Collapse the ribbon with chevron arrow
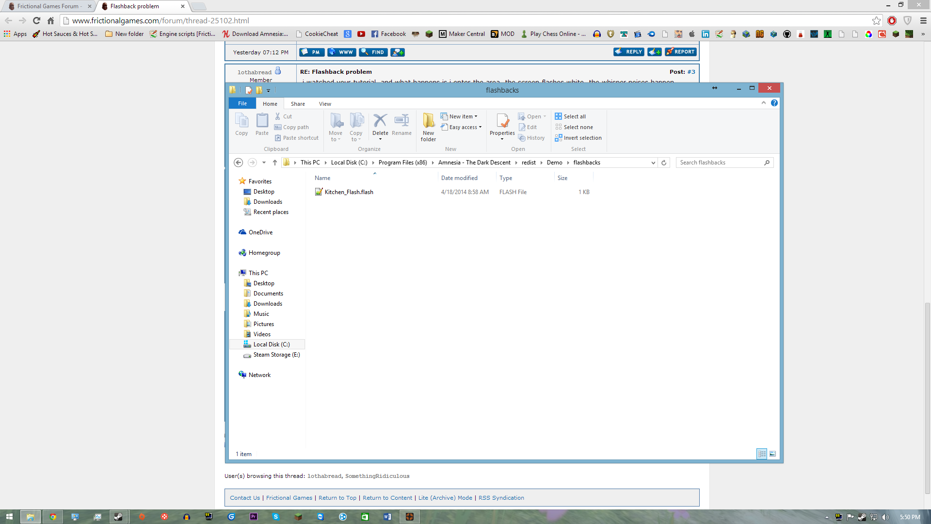931x524 pixels. click(764, 103)
